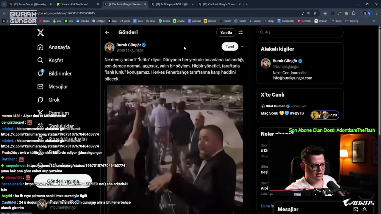
Task: Focus the Ara search field
Action: pos(300,32)
